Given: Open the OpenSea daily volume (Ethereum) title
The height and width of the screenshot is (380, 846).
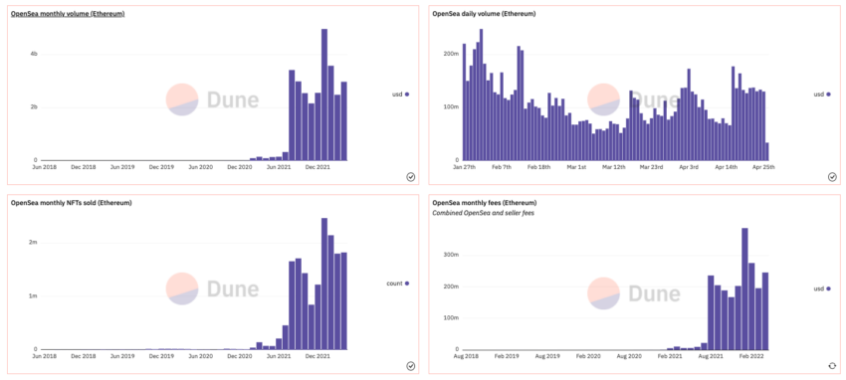Looking at the screenshot, I should (x=484, y=14).
